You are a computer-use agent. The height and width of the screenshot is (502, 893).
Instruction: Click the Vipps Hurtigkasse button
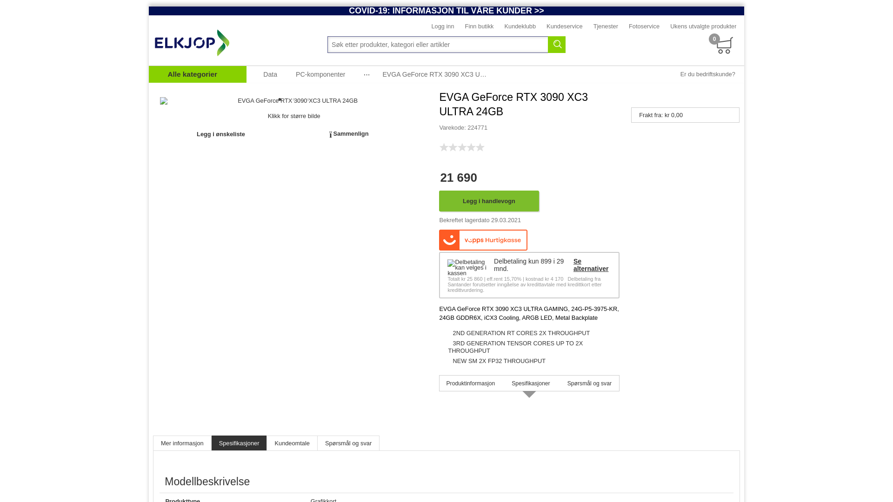[x=483, y=240]
